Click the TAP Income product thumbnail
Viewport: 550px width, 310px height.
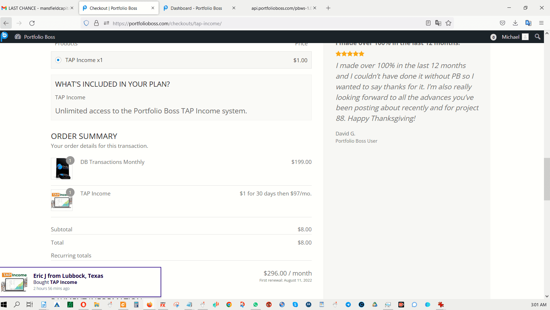click(x=62, y=200)
